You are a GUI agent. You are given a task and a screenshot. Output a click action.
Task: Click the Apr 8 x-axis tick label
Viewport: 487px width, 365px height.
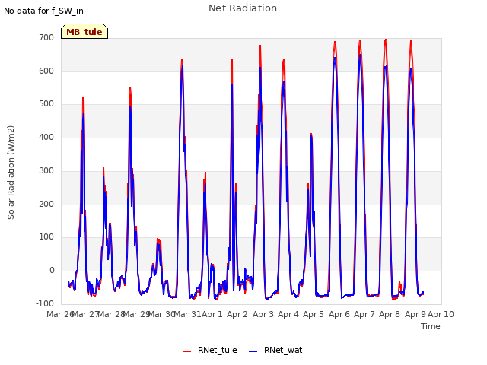[x=390, y=314]
